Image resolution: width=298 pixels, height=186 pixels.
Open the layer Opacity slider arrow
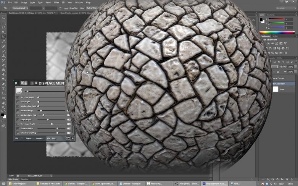pyautogui.click(x=295, y=67)
